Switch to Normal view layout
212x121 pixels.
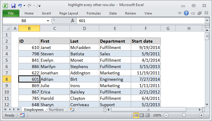pos(136,115)
